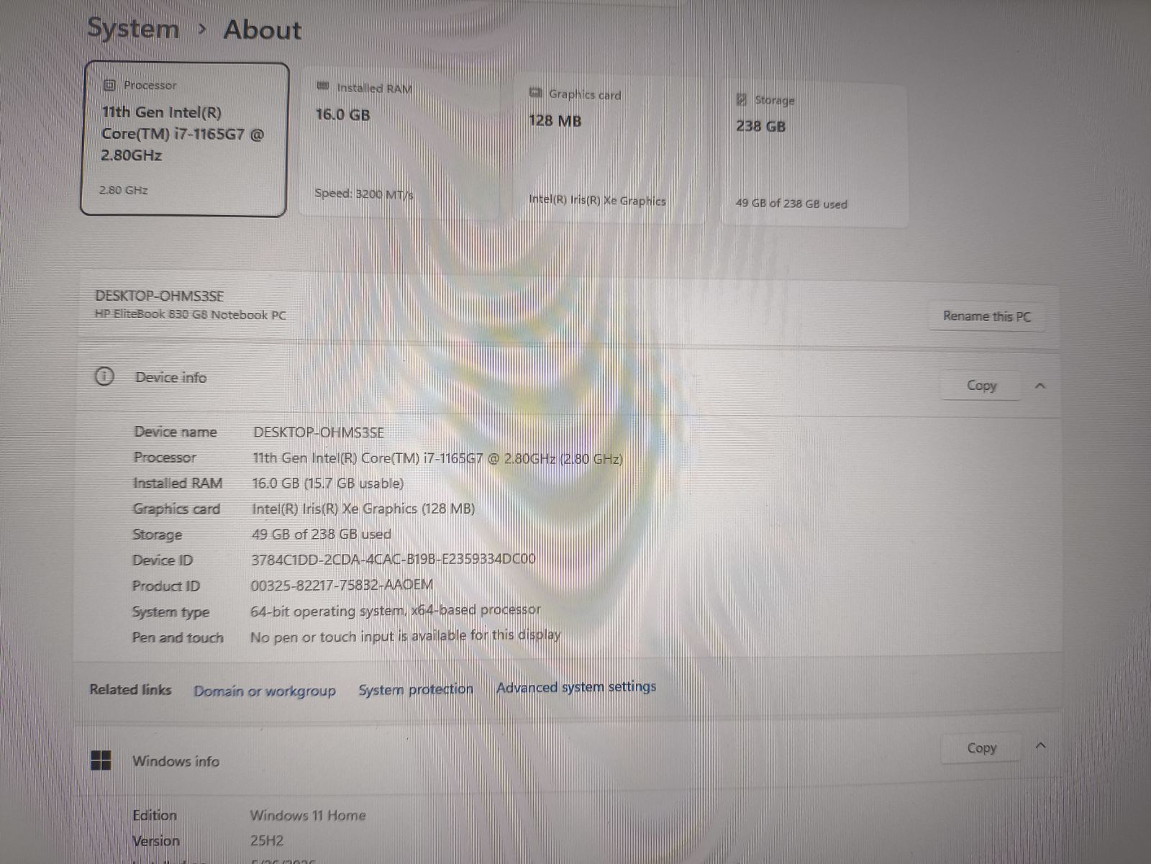1151x864 pixels.
Task: Collapse the Device info section
Action: pos(1039,386)
